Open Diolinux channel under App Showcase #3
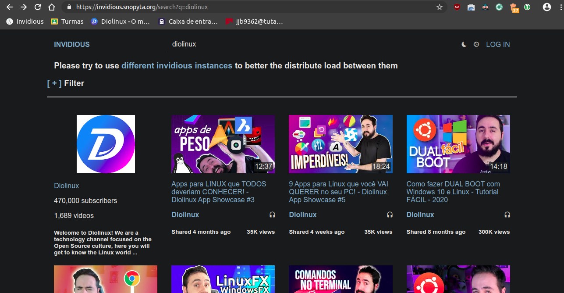564x293 pixels. pos(185,214)
